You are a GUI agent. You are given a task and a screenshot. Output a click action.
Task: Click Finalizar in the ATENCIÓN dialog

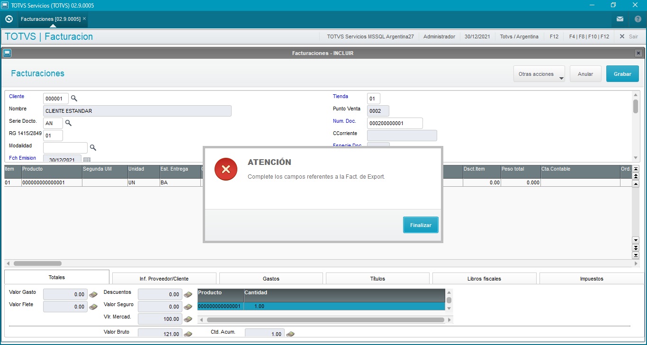click(421, 225)
